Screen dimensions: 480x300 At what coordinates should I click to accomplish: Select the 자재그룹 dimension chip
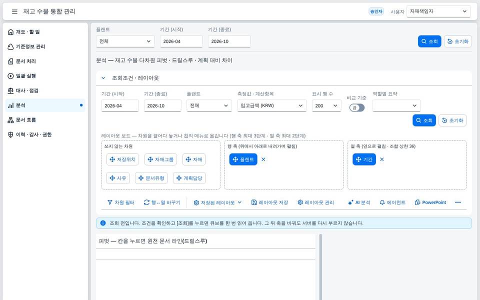[x=160, y=159]
